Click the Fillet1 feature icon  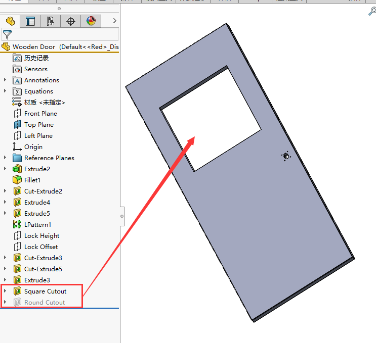click(17, 180)
